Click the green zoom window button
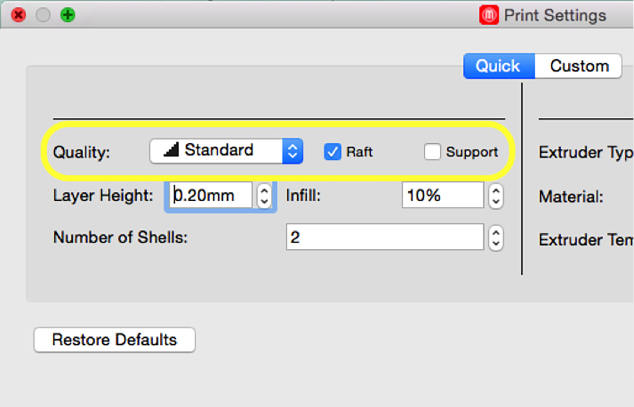 click(67, 15)
